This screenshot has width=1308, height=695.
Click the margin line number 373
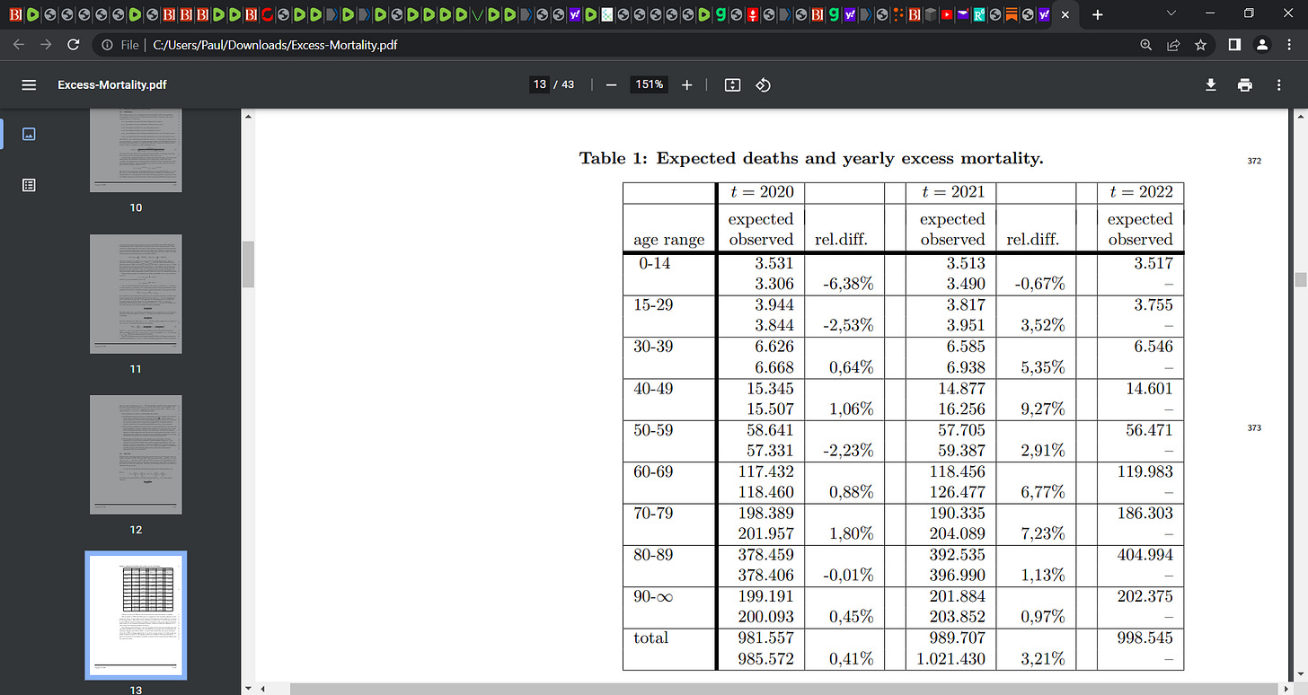click(x=1255, y=428)
